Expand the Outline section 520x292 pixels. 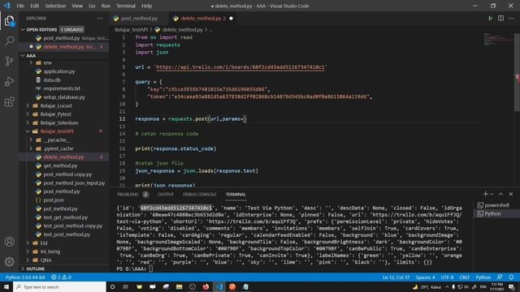tap(23, 268)
